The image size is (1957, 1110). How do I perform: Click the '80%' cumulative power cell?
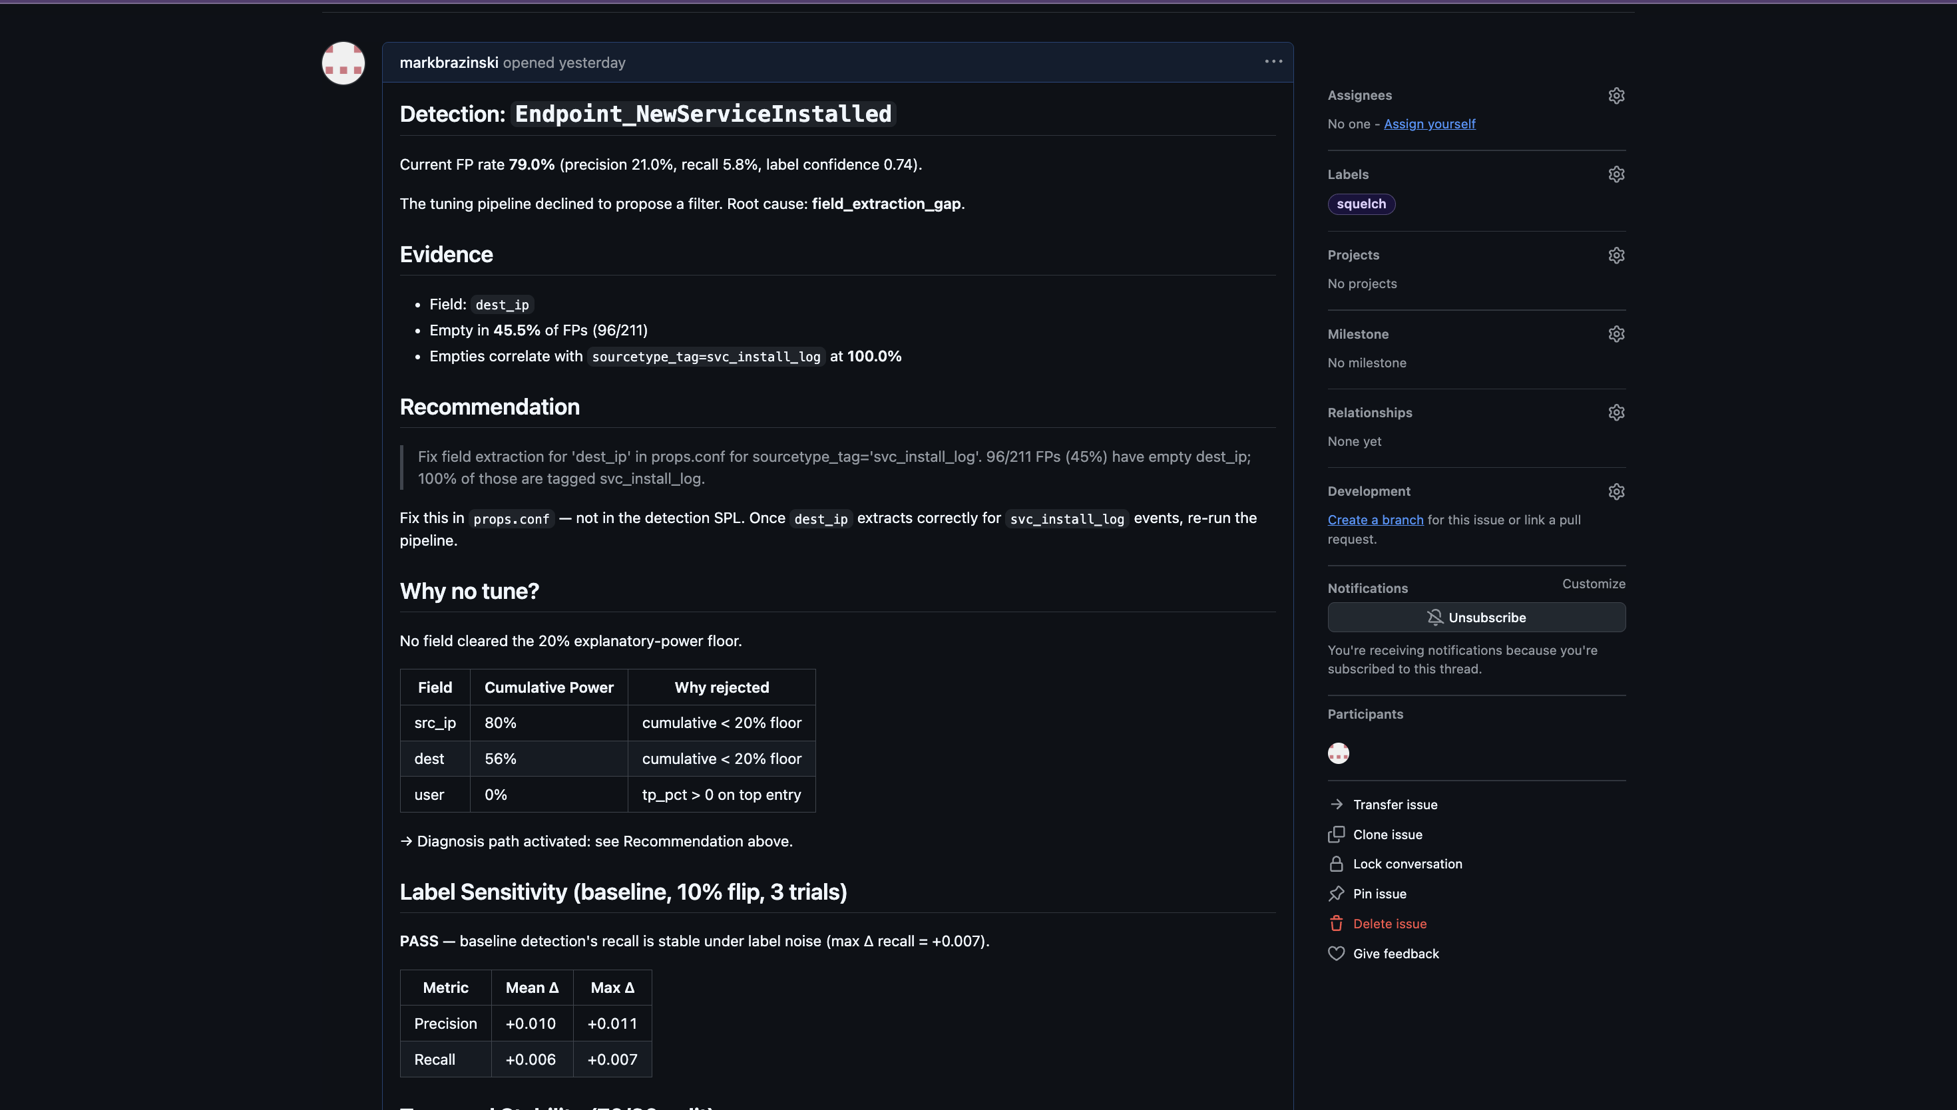548,723
